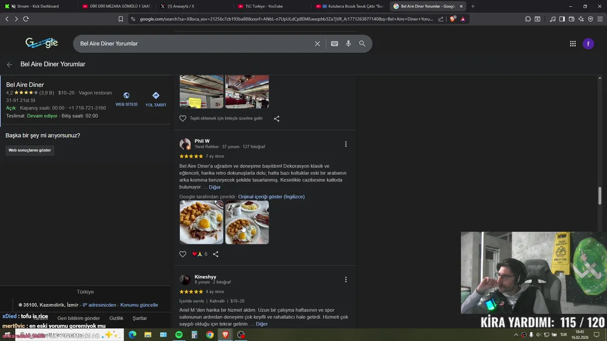
Task: Open the Gizlilik footer link
Action: [x=116, y=318]
